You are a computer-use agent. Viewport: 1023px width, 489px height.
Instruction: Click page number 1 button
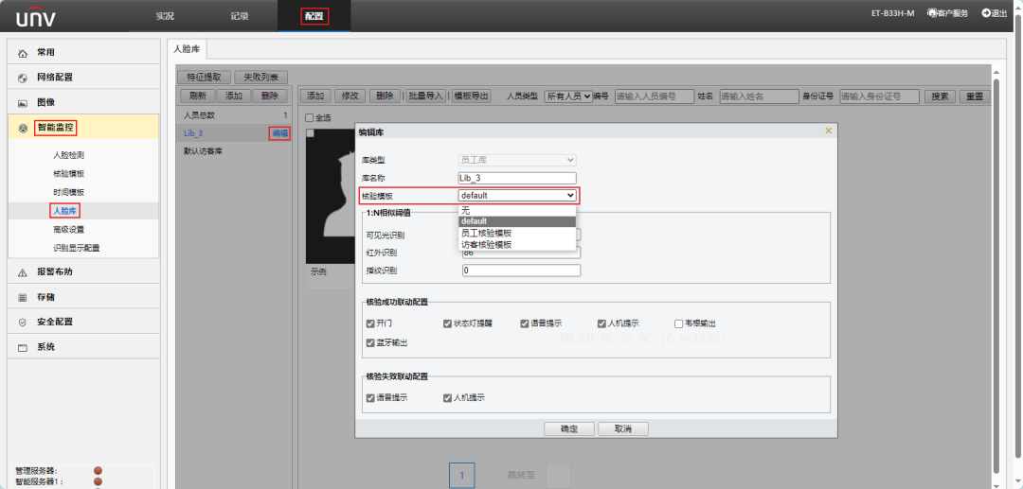pos(462,476)
